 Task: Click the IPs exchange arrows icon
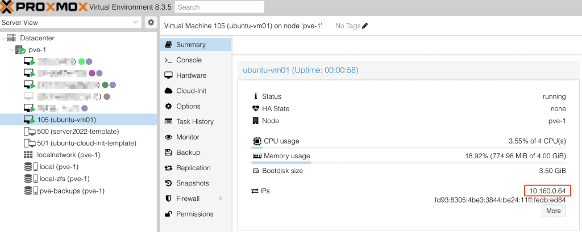point(255,191)
